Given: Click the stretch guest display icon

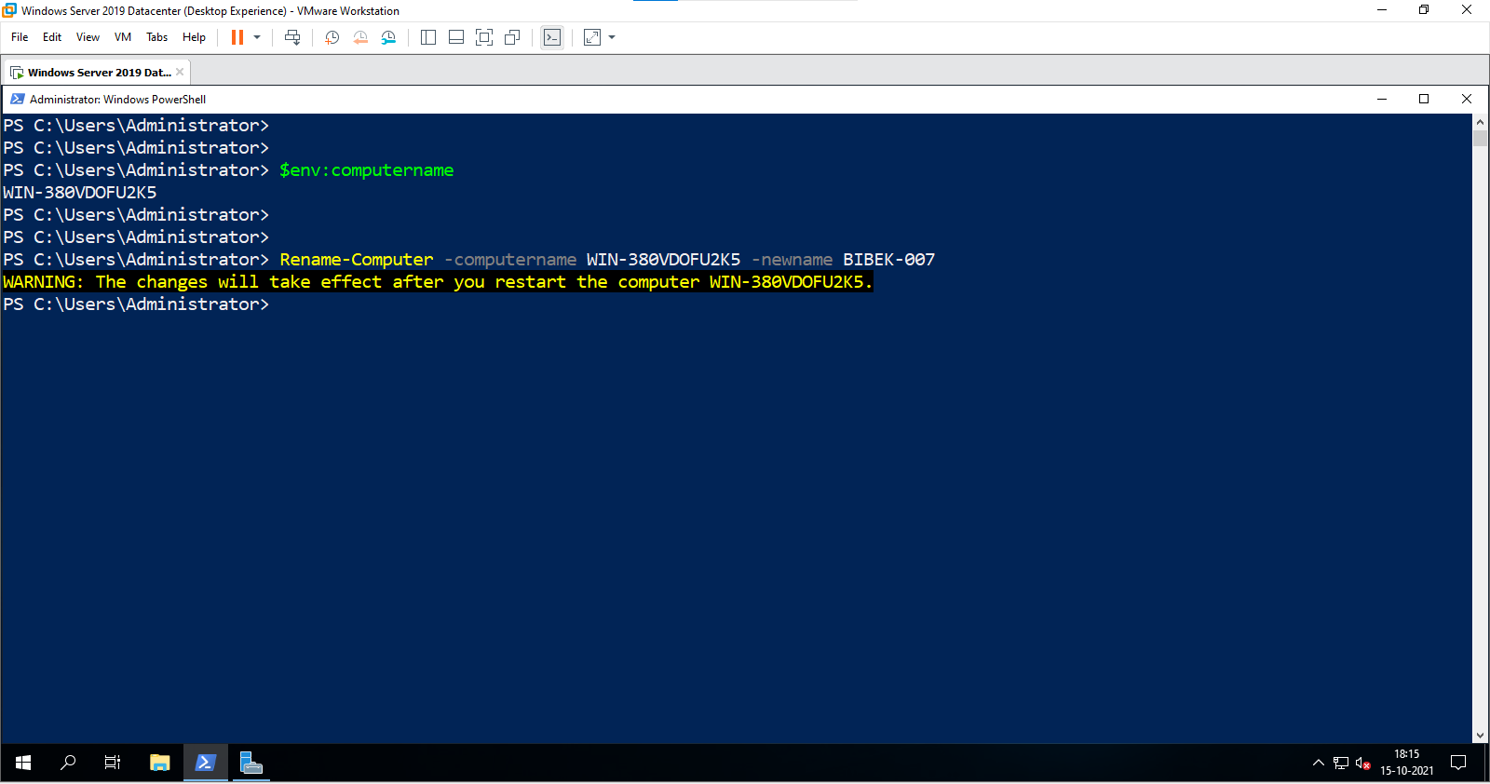Looking at the screenshot, I should pos(592,37).
